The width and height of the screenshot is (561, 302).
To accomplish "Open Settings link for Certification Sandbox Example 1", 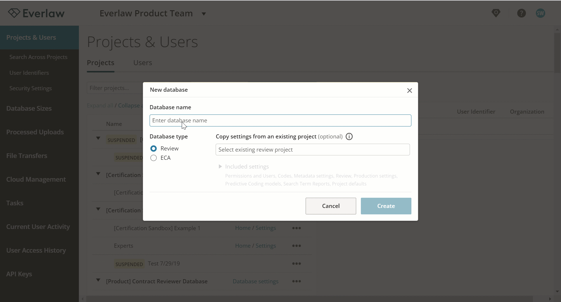I will click(266, 228).
